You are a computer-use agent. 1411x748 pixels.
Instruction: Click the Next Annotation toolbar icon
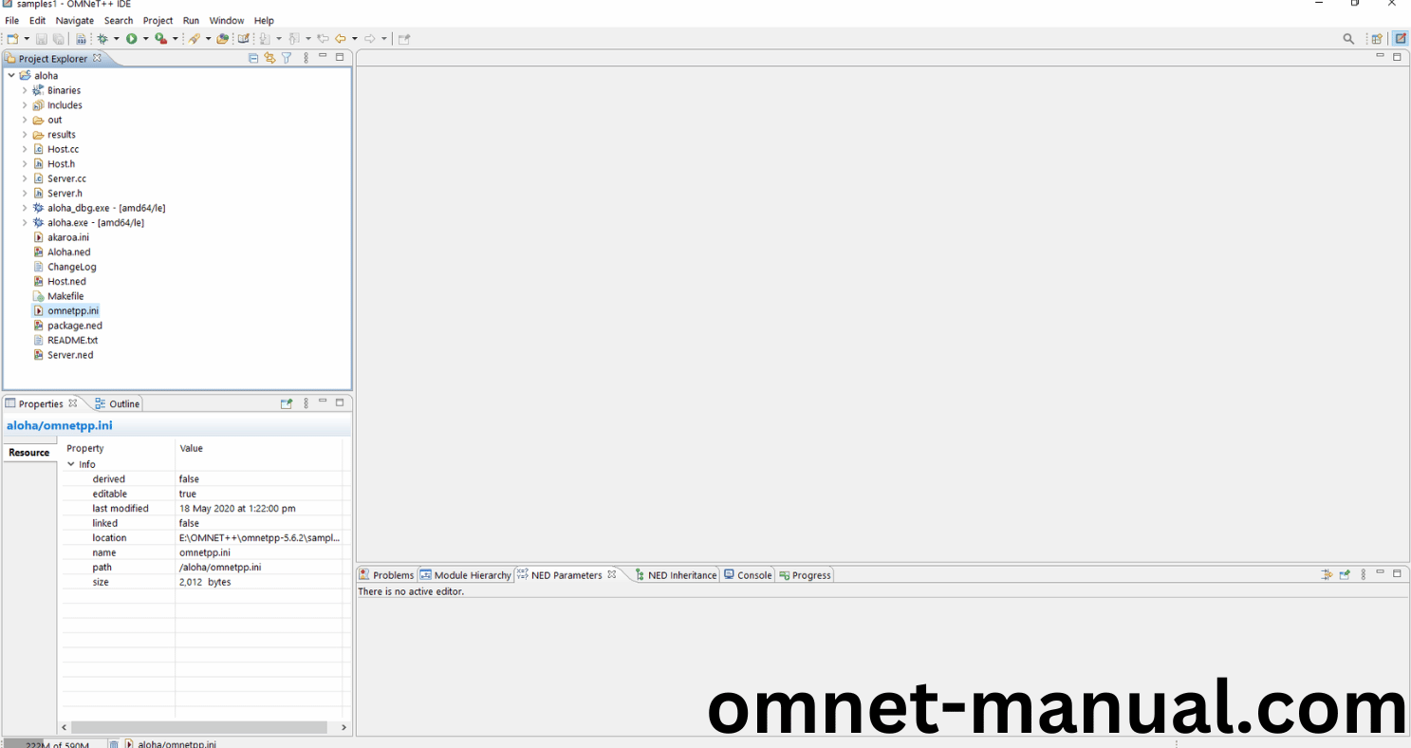coord(265,39)
